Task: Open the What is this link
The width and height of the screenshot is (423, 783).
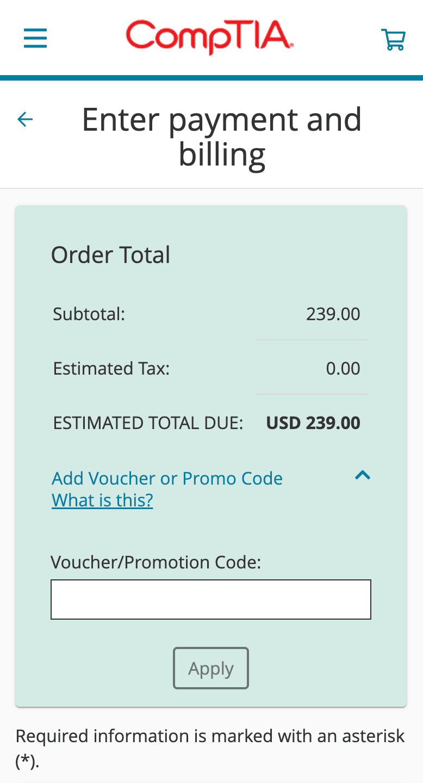Action: pos(102,500)
